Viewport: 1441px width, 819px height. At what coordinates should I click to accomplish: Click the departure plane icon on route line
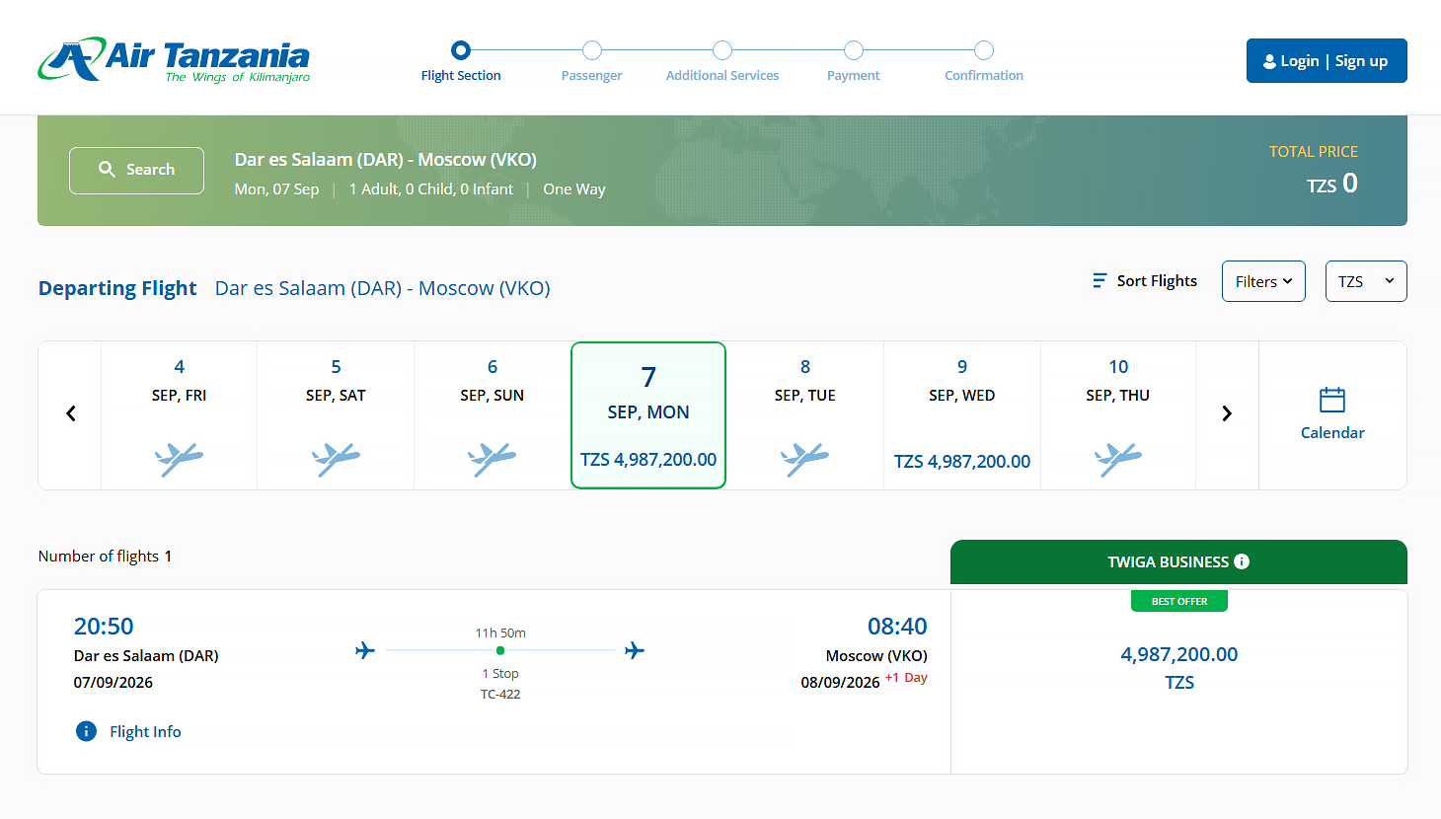tap(365, 650)
